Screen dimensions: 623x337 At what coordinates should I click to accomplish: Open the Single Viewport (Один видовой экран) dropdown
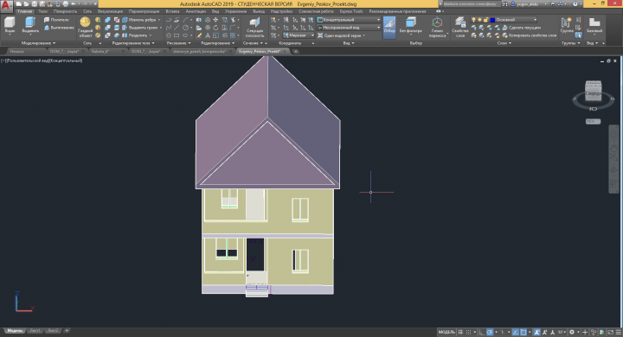pyautogui.click(x=341, y=35)
